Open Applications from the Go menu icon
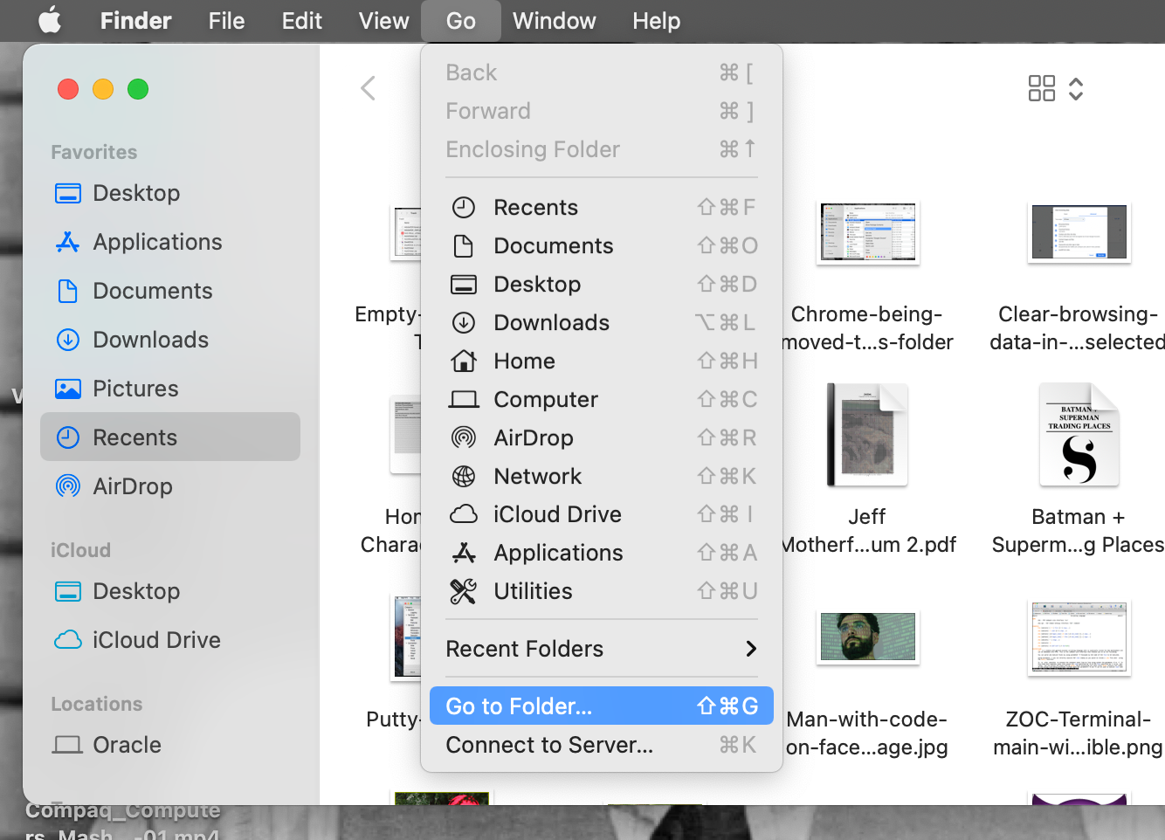1165x840 pixels. (x=463, y=553)
